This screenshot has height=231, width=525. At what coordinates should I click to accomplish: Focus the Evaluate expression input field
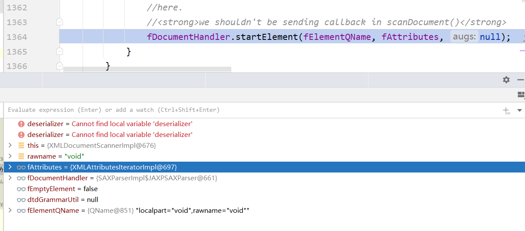click(252, 110)
